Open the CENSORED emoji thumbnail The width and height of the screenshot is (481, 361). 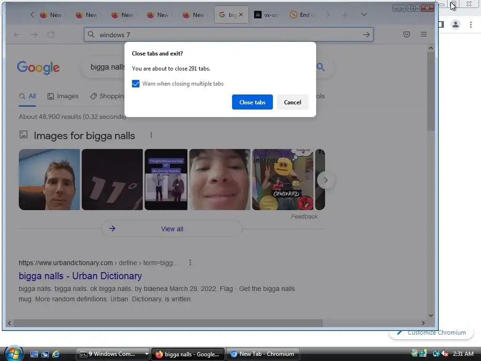click(283, 180)
